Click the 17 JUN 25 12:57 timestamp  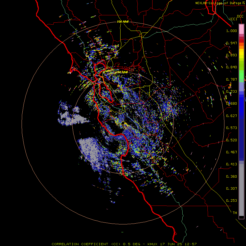(x=178, y=244)
